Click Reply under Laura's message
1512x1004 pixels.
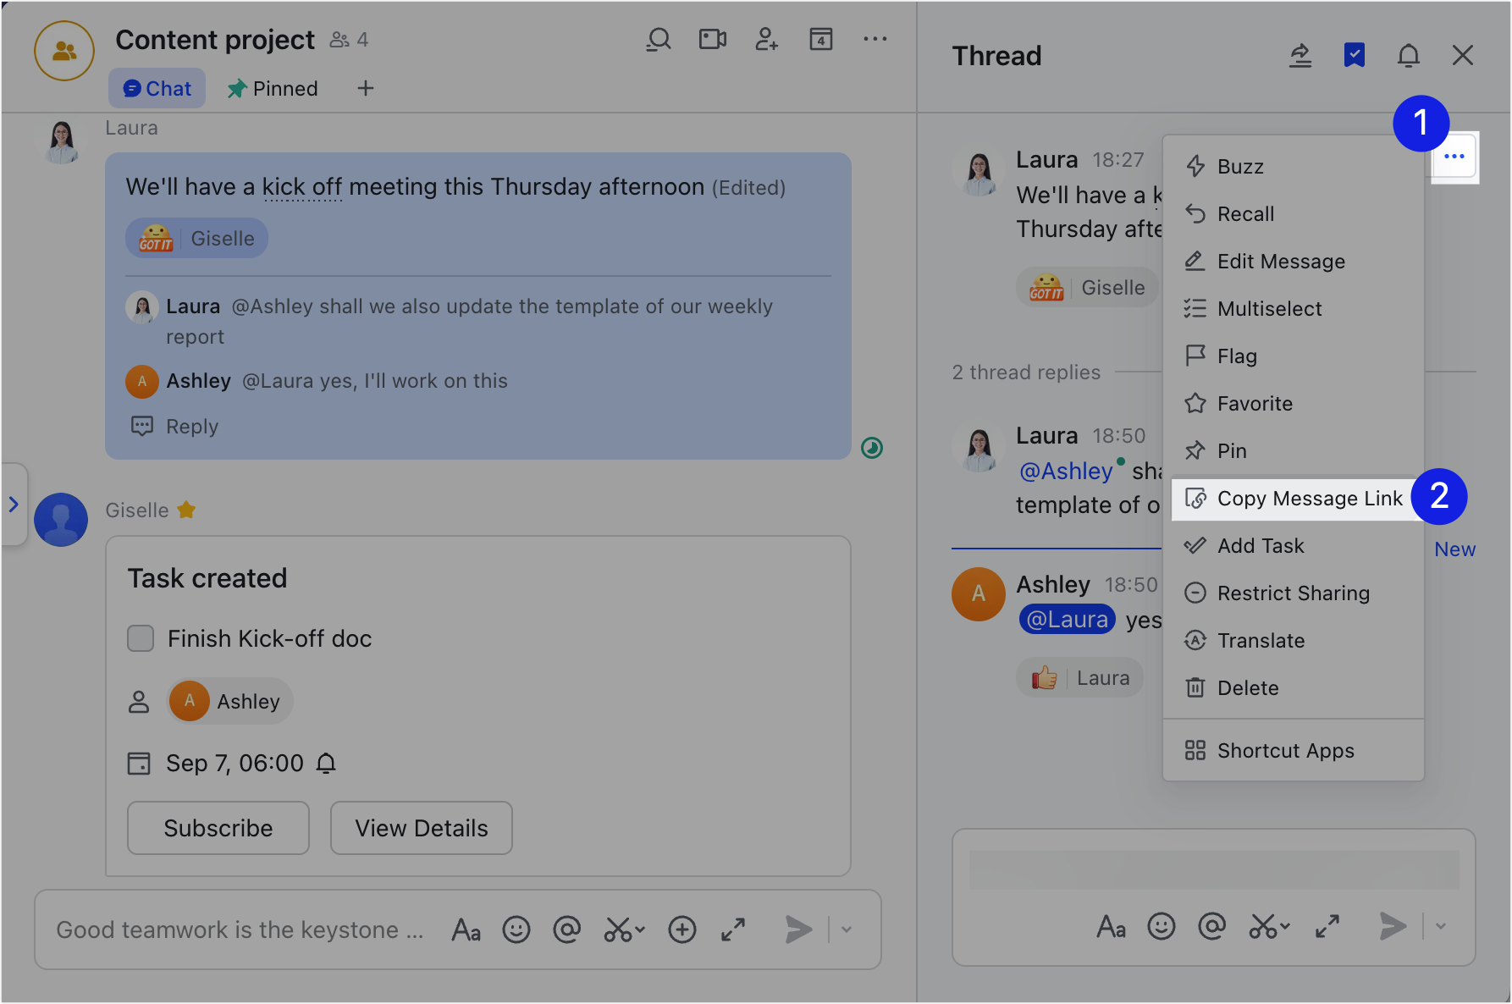pyautogui.click(x=175, y=427)
